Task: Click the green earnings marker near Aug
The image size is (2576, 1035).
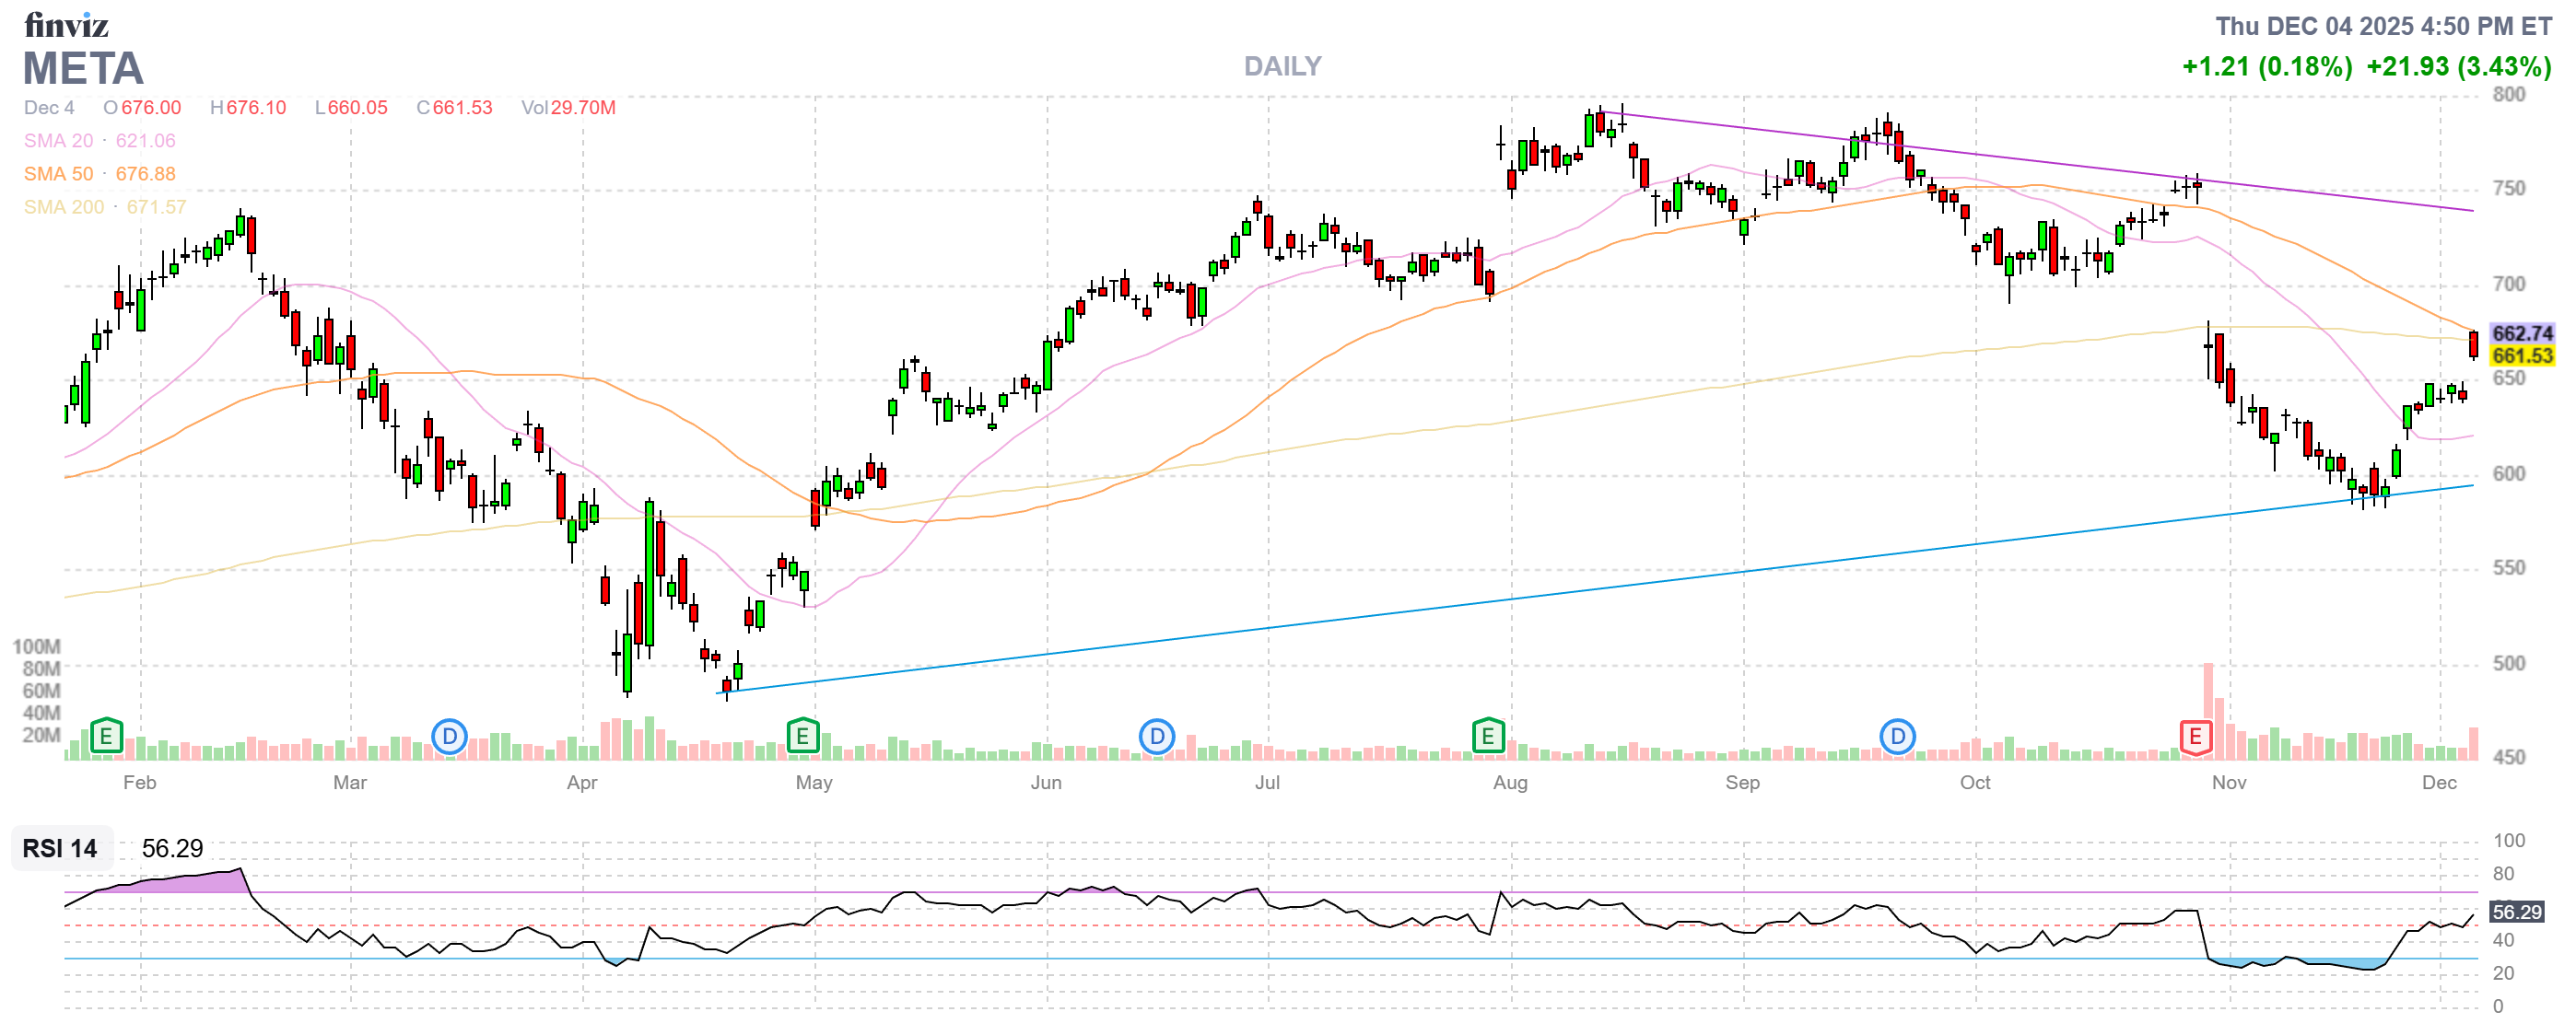Action: click(1487, 738)
